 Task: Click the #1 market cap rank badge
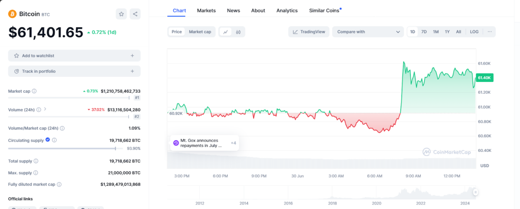[136, 98]
